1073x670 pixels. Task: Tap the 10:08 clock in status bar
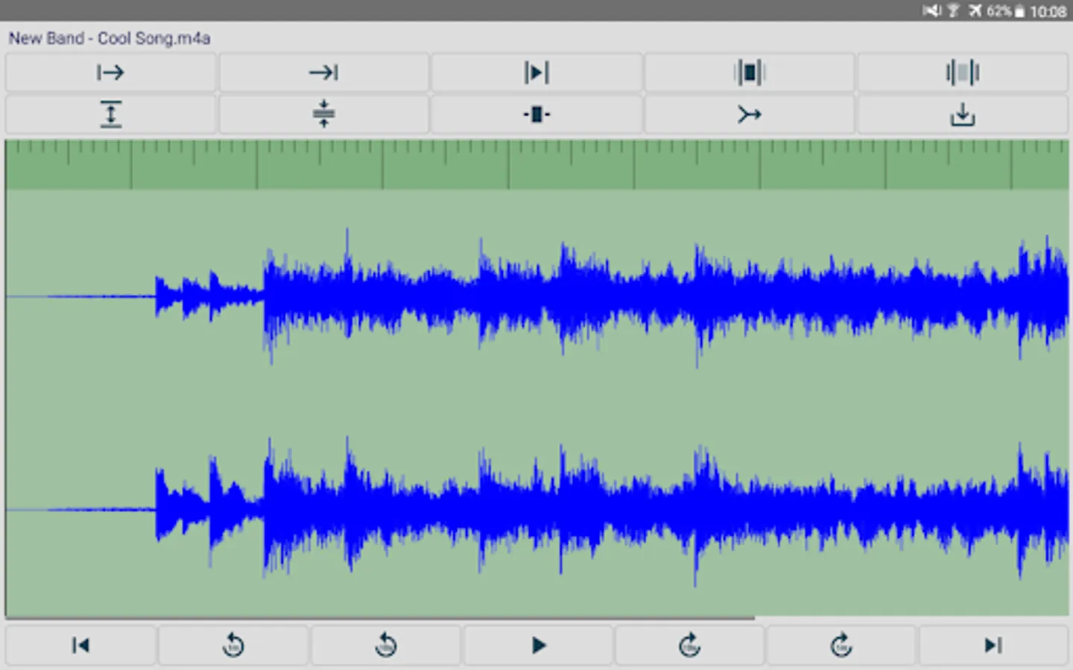pyautogui.click(x=1048, y=11)
